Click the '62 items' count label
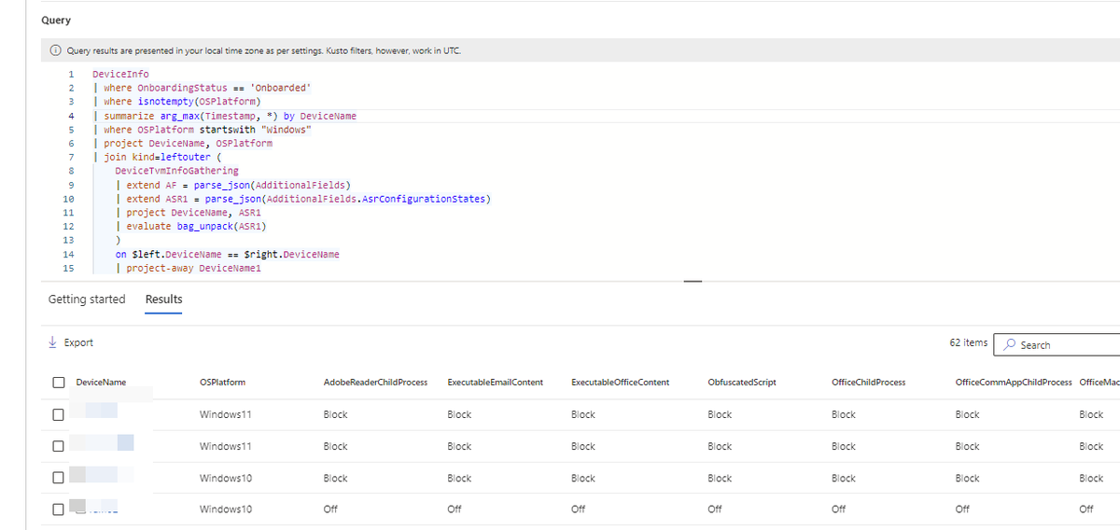 tap(968, 342)
